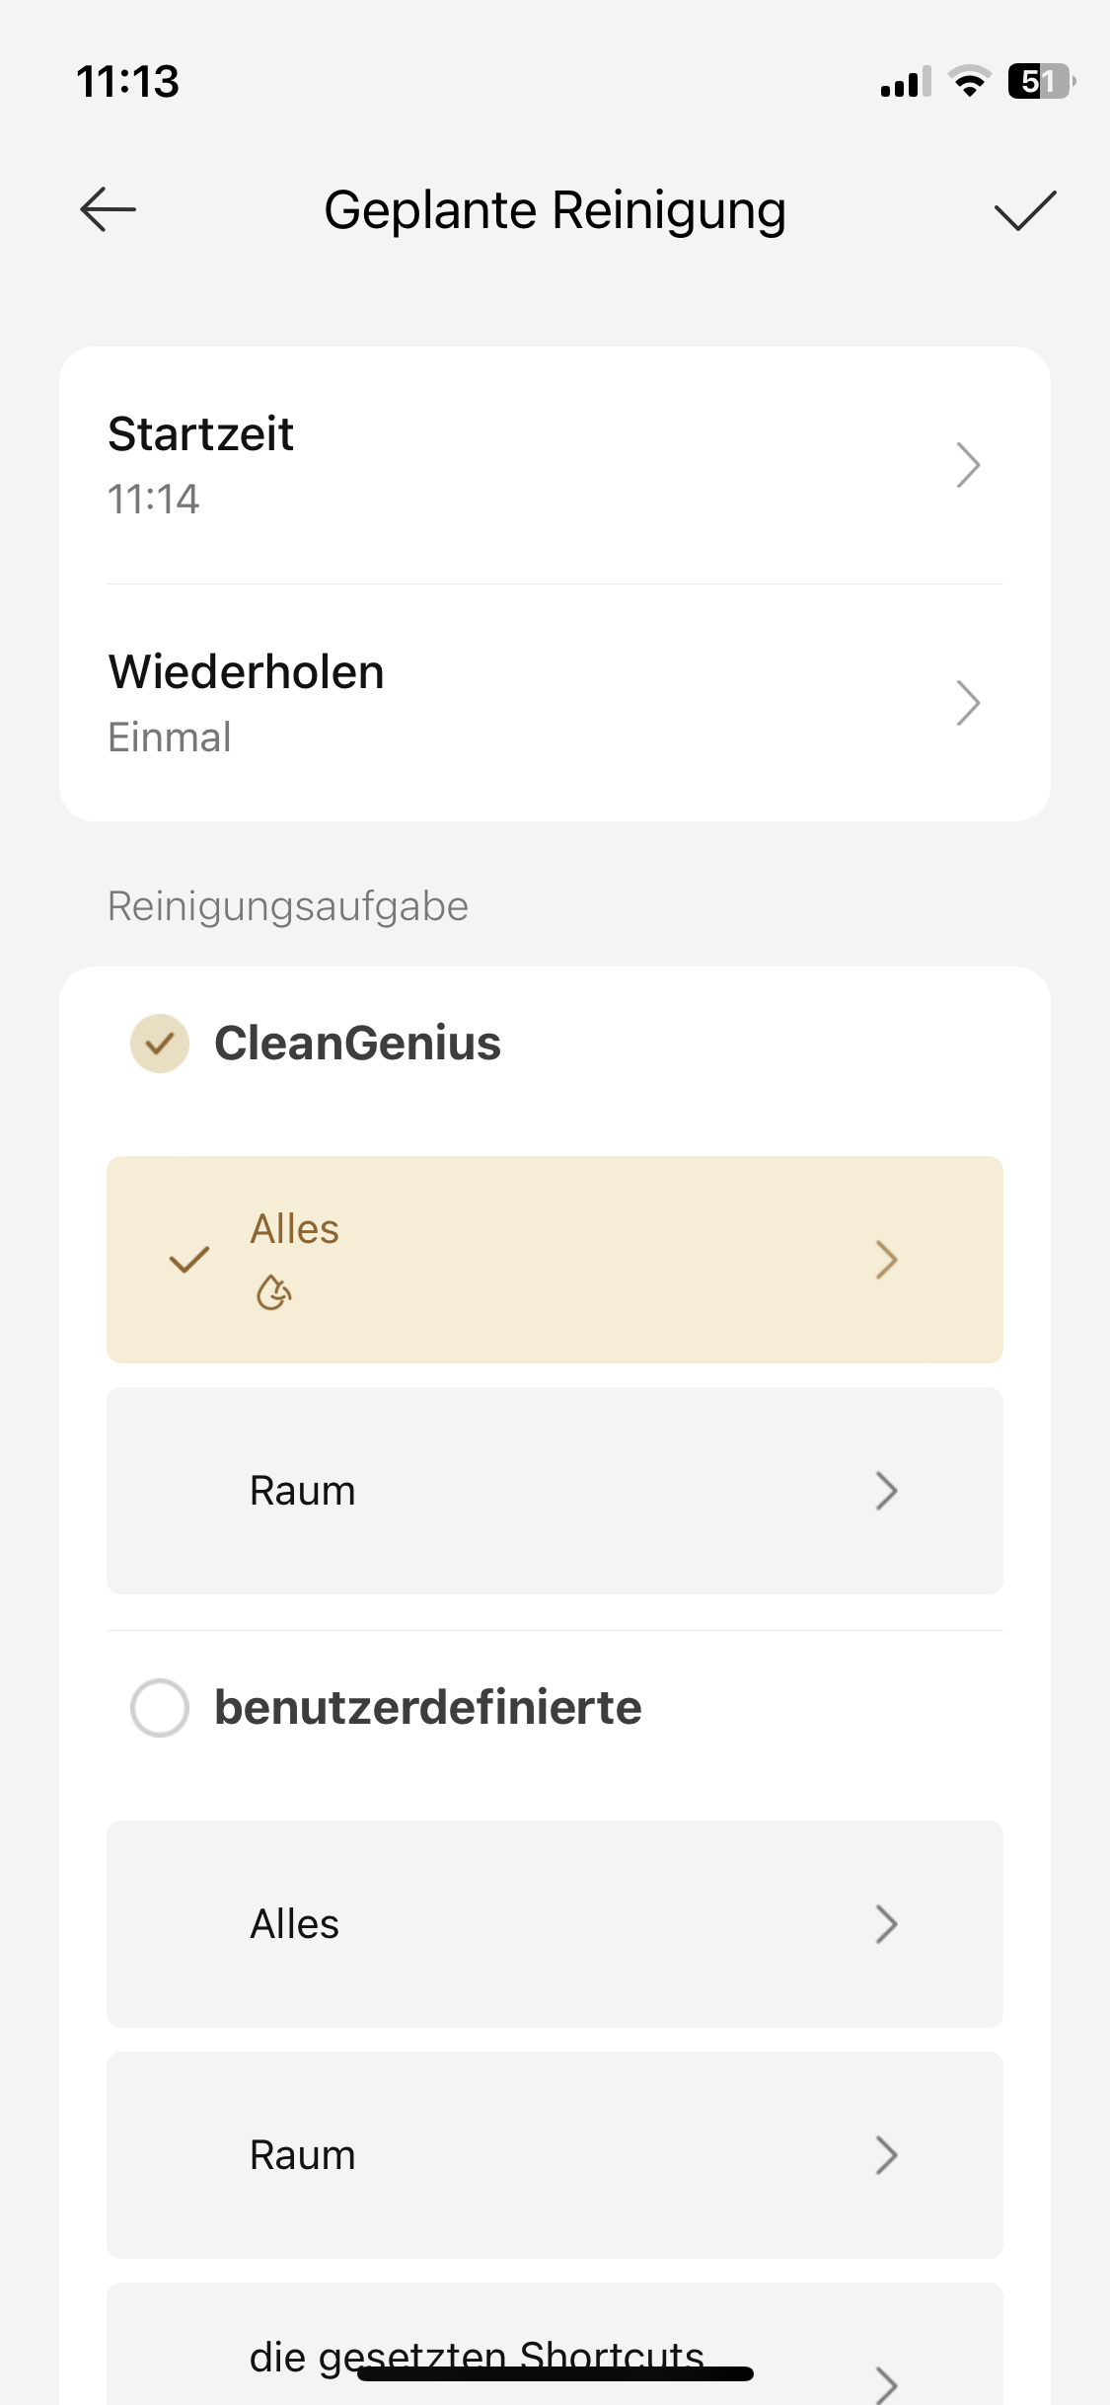Expand CleanGenius Raum selection chevron

click(x=886, y=1491)
